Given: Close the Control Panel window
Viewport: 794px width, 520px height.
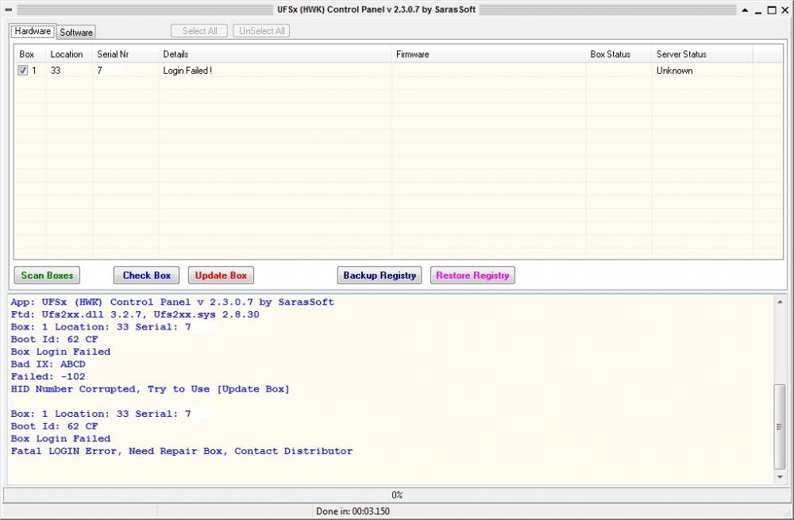Looking at the screenshot, I should point(785,10).
